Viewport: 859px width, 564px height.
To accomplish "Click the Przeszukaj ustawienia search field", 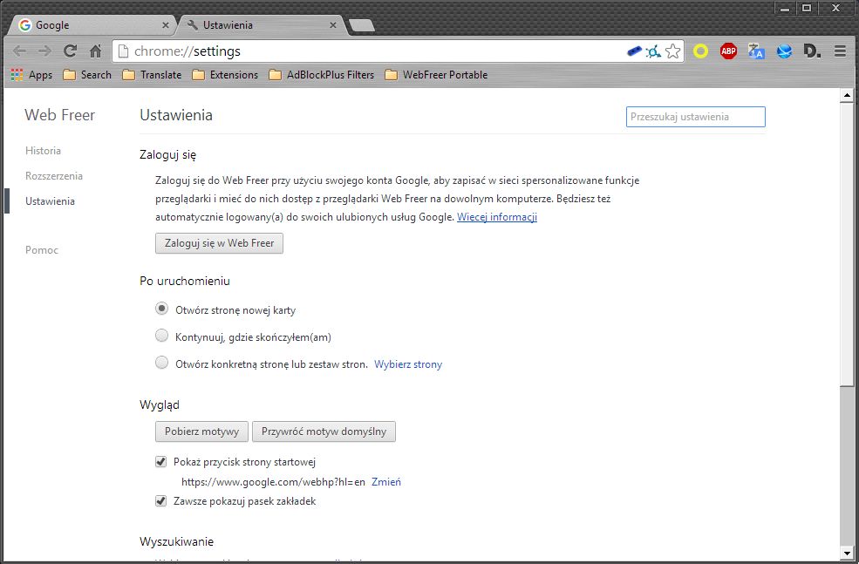I will [x=695, y=116].
